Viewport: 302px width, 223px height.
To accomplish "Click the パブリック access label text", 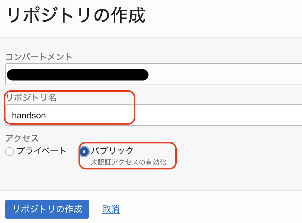I will [x=112, y=151].
